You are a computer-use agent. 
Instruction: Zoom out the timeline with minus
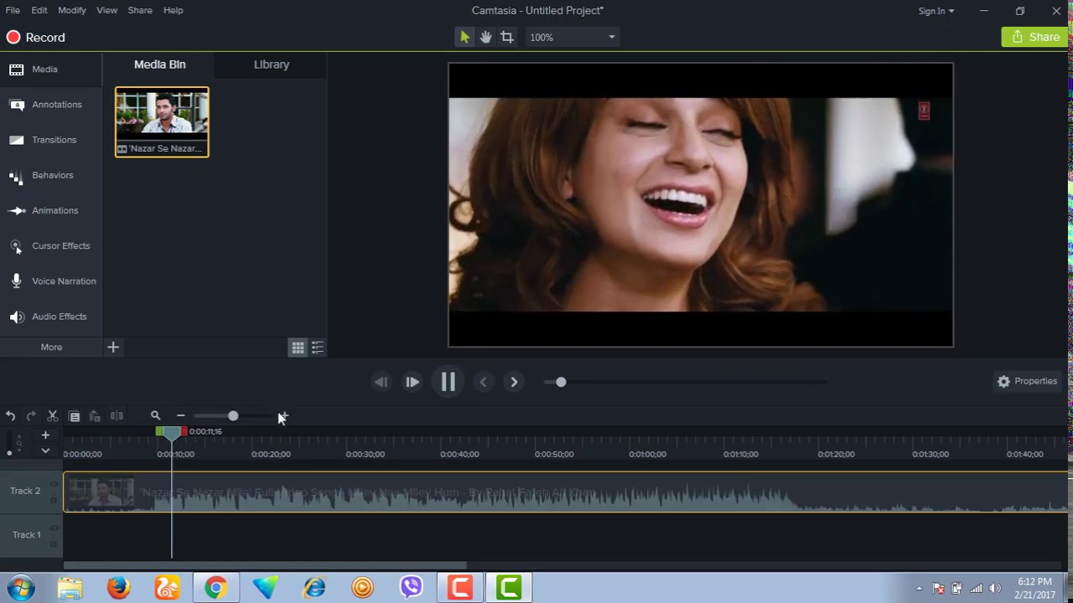click(180, 415)
